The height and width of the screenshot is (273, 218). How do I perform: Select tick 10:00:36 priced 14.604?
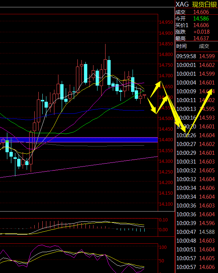coord(196,214)
